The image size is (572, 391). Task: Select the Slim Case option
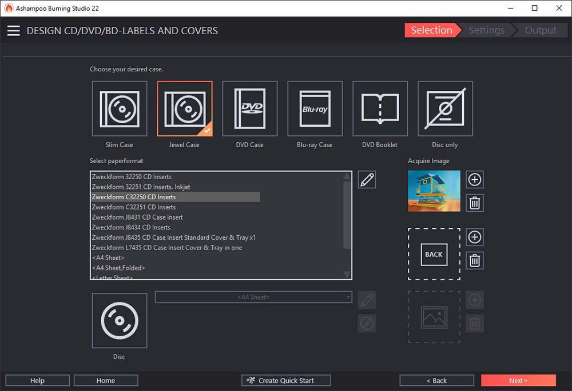point(119,108)
